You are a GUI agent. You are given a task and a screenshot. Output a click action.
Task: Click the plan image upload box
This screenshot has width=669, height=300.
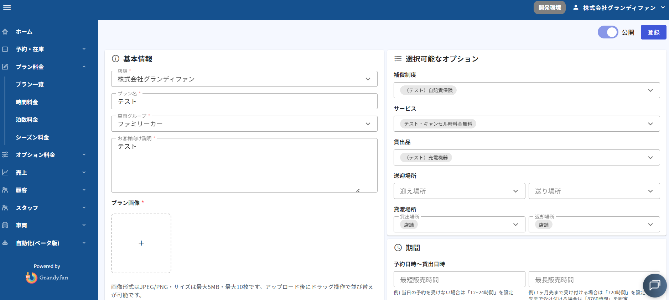(x=141, y=243)
